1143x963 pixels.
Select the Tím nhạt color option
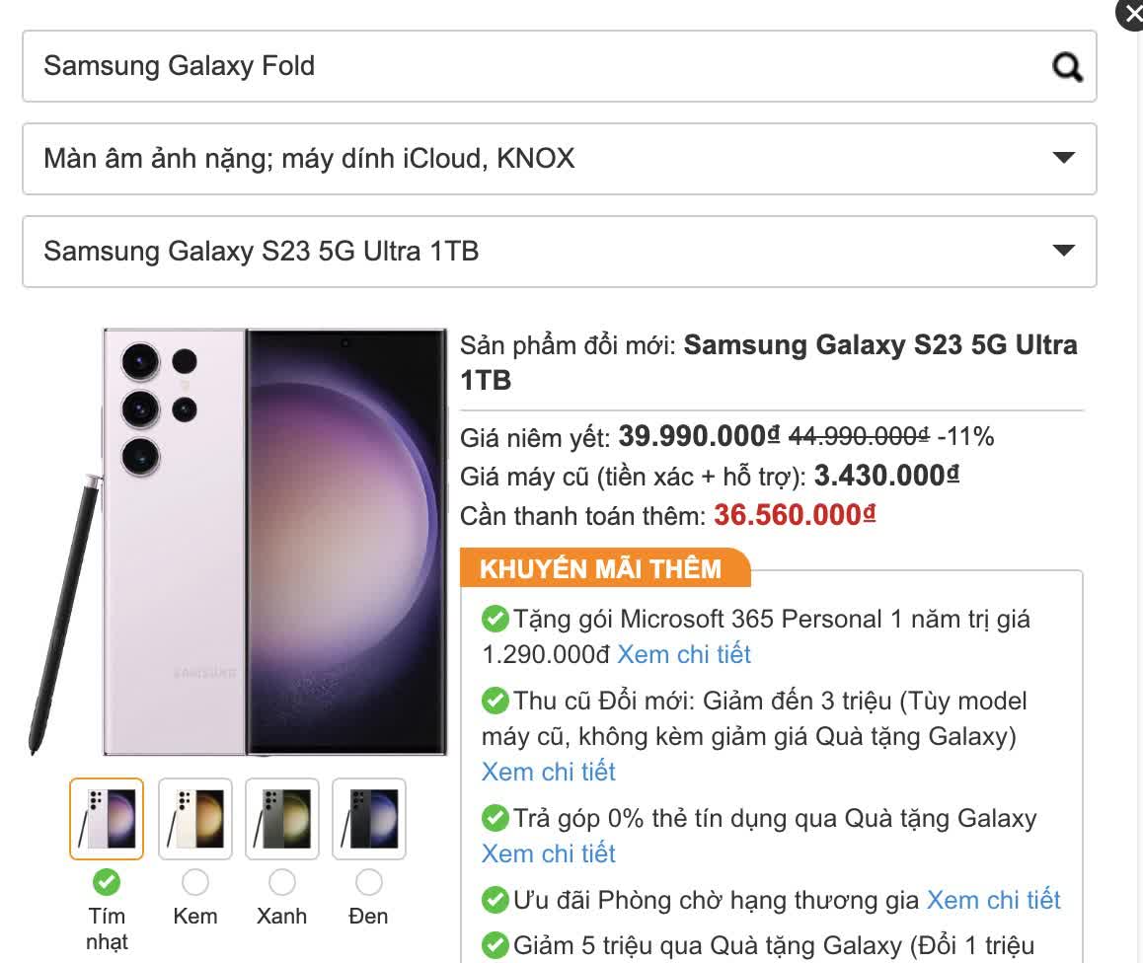pos(106,881)
